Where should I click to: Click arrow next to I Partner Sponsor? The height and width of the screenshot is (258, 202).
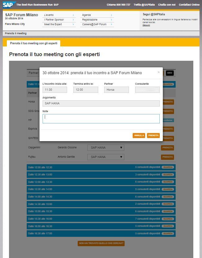(x=73, y=20)
